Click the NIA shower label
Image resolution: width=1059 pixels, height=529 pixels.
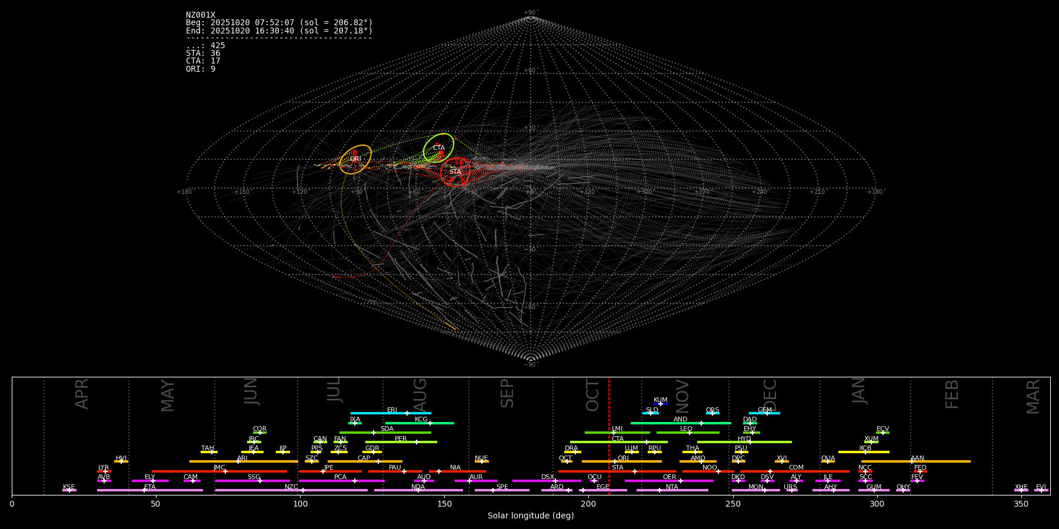[x=456, y=468]
